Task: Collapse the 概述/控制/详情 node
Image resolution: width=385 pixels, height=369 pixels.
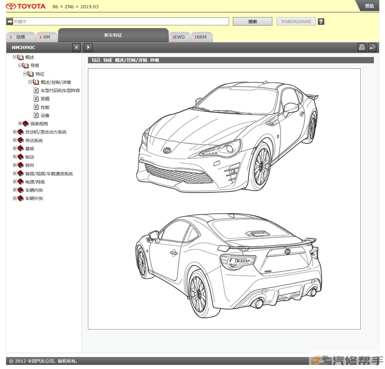Action: [30, 82]
